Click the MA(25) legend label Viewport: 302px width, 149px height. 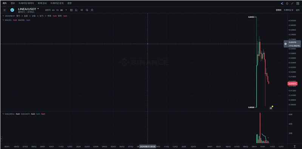[x=9, y=20]
